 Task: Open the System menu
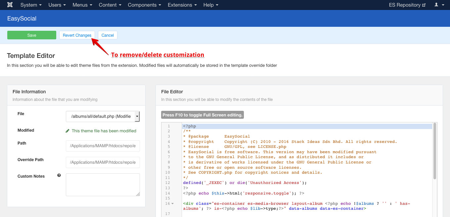coord(31,5)
